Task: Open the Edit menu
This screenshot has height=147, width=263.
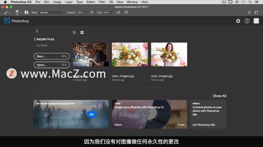Action: [x=47, y=2]
